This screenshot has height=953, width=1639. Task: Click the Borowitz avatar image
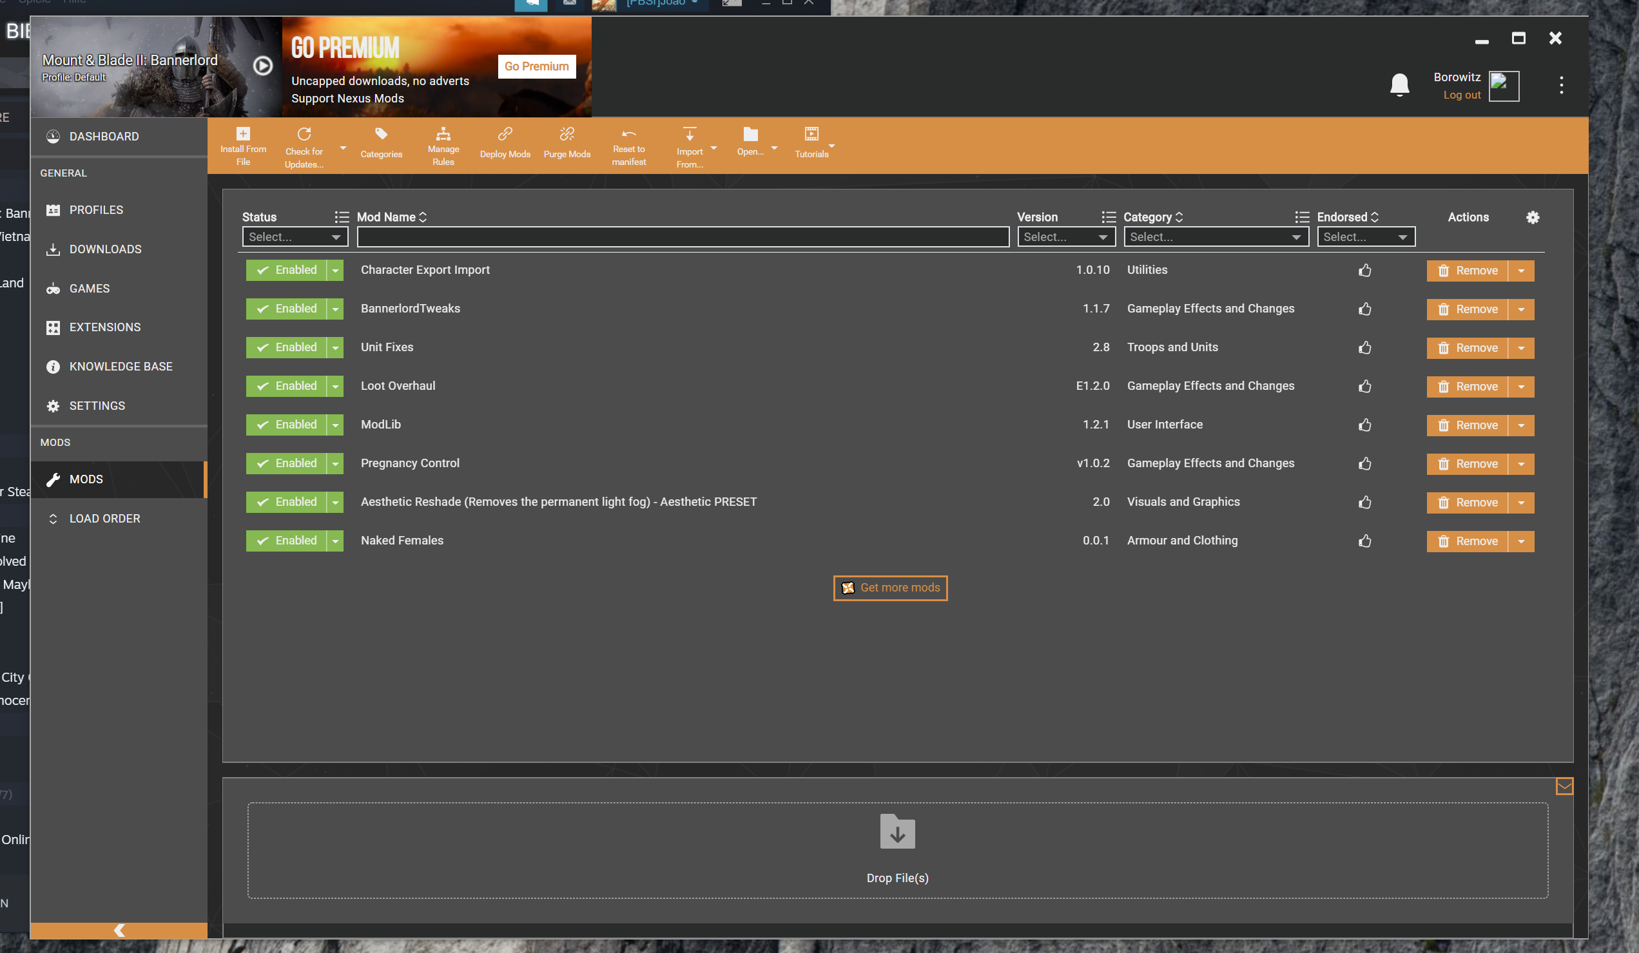coord(1504,86)
